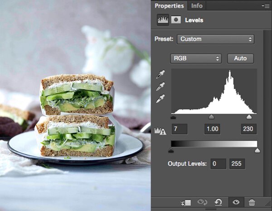This screenshot has height=211, width=272.
Task: Edit the midtone input field showing 1.00
Action: click(212, 129)
